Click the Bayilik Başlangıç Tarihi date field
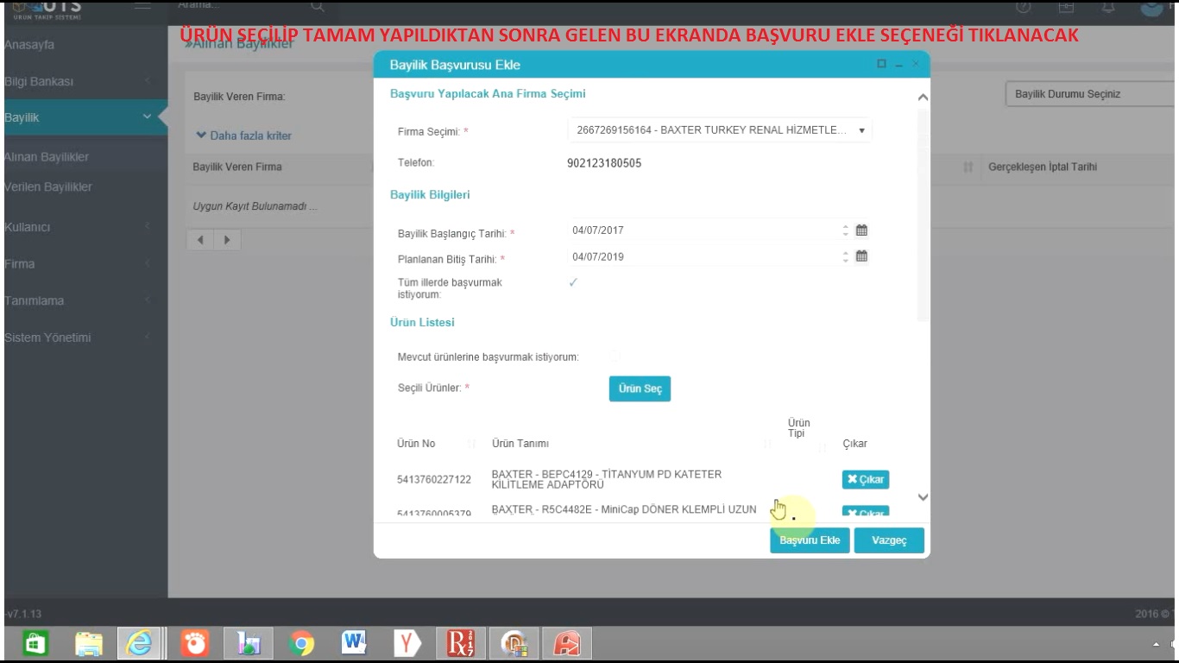1179x663 pixels. click(704, 230)
